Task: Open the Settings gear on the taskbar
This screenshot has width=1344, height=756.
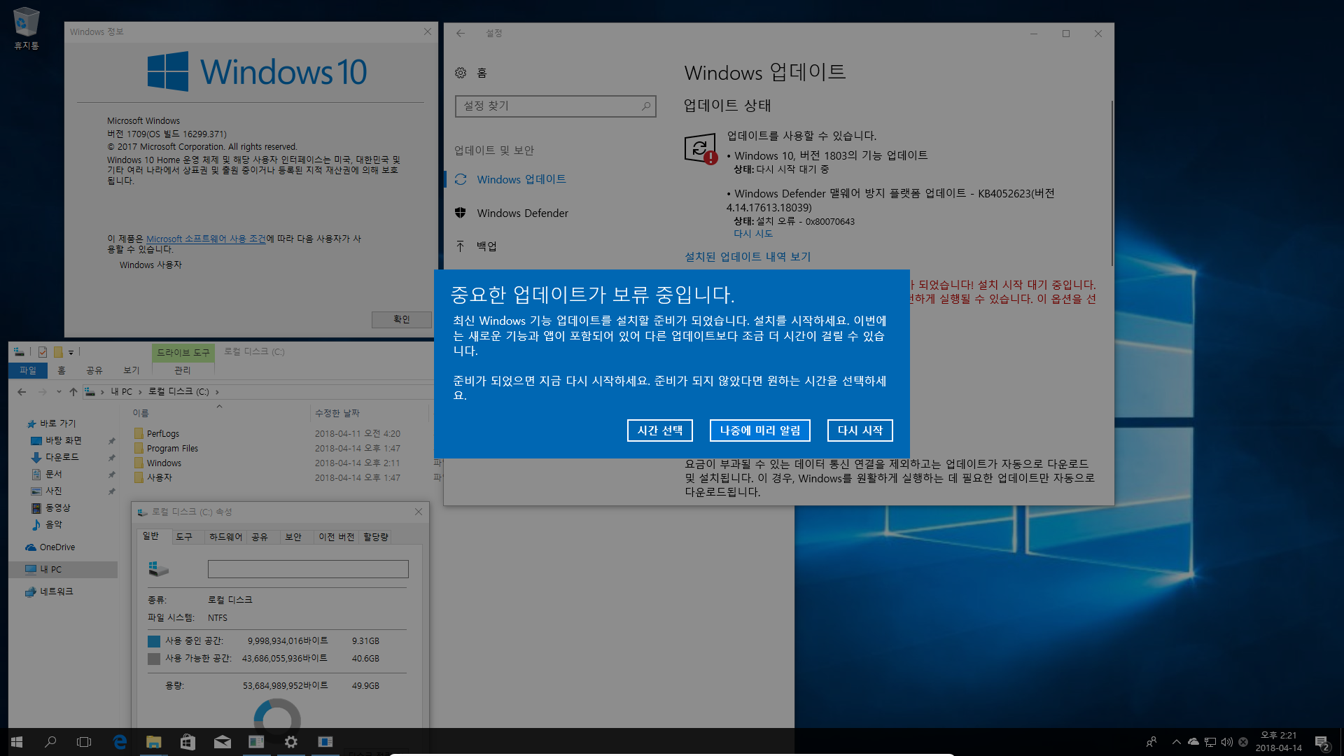Action: pos(291,742)
